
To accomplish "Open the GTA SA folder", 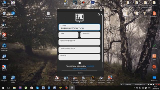I will point(154,3).
